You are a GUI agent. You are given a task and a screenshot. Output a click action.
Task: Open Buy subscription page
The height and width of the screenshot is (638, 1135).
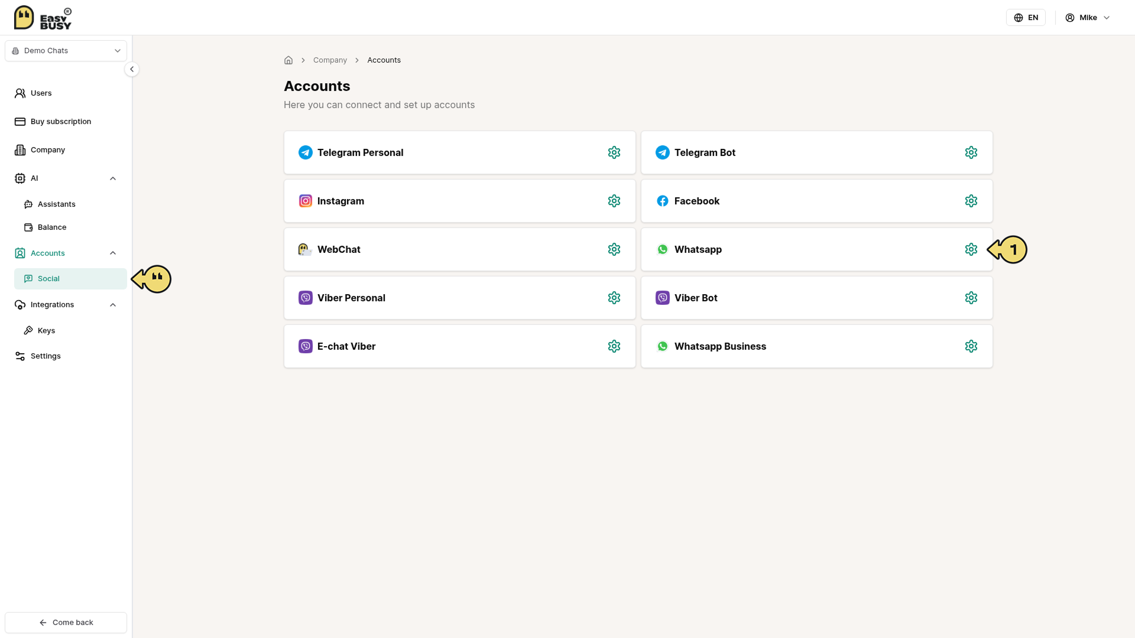tap(66, 122)
